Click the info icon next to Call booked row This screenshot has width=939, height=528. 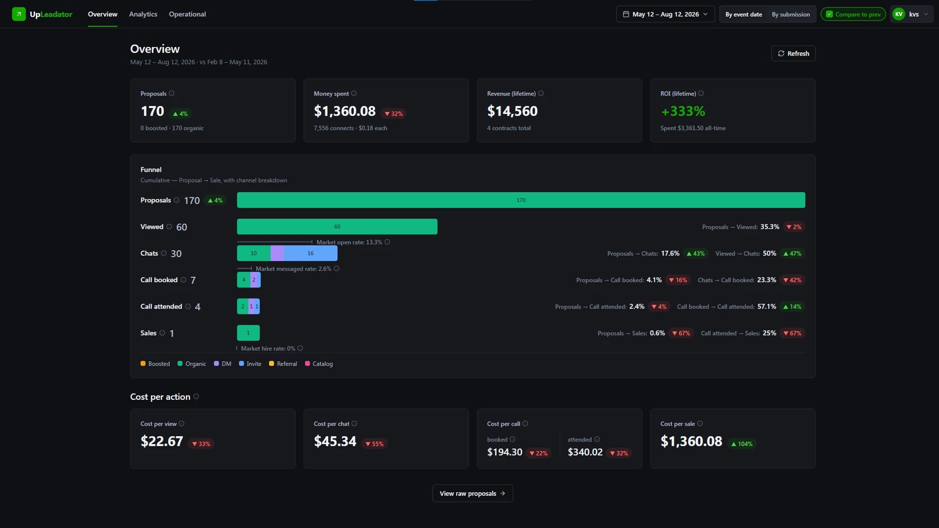[x=183, y=280]
